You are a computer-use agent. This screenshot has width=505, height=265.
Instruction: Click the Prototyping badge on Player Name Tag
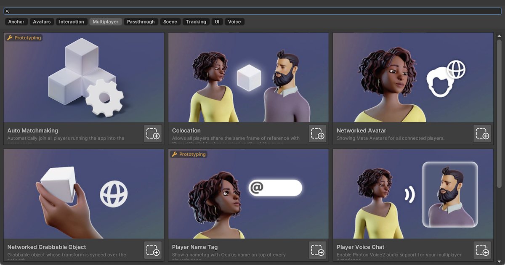(x=188, y=154)
